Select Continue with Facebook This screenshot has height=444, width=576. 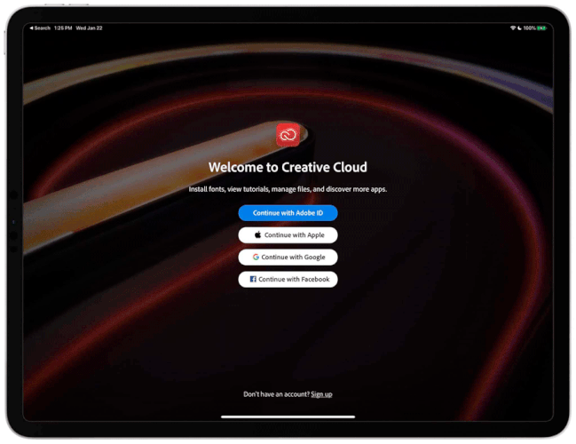(288, 279)
